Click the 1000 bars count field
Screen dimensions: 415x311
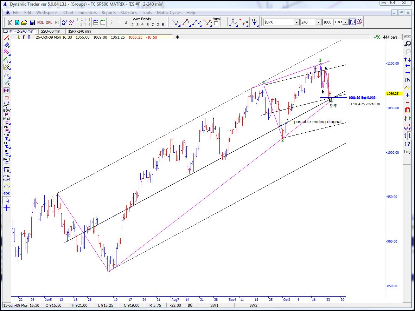[327, 22]
